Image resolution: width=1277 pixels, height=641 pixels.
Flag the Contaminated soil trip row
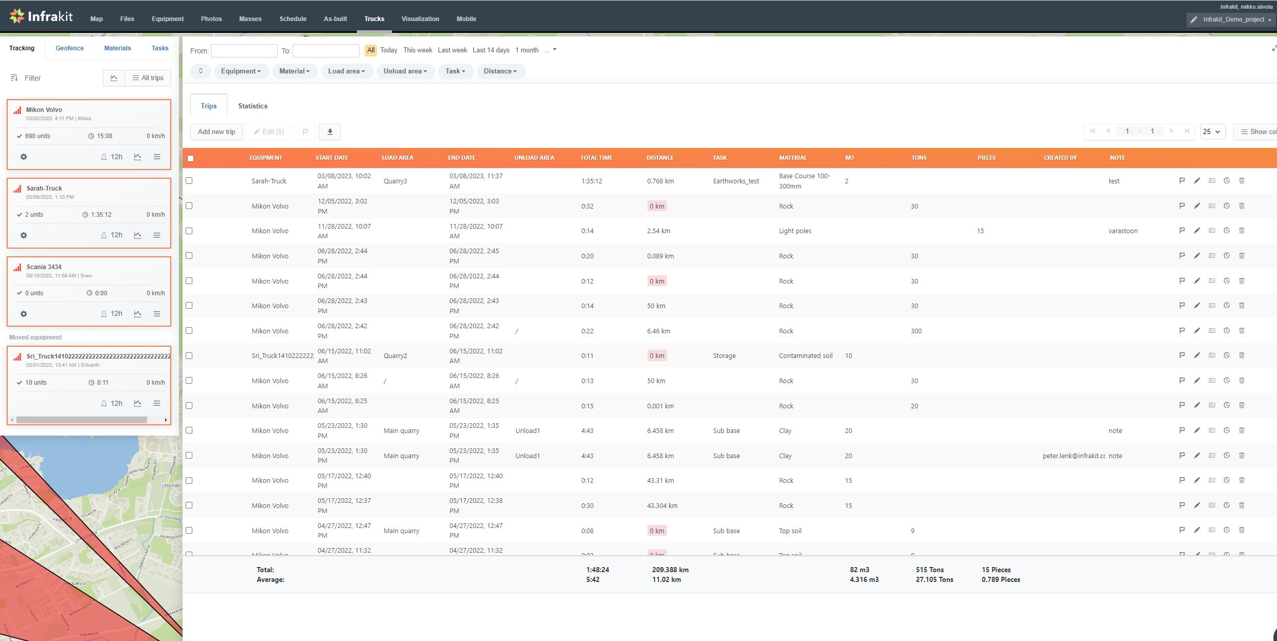pyautogui.click(x=1182, y=355)
